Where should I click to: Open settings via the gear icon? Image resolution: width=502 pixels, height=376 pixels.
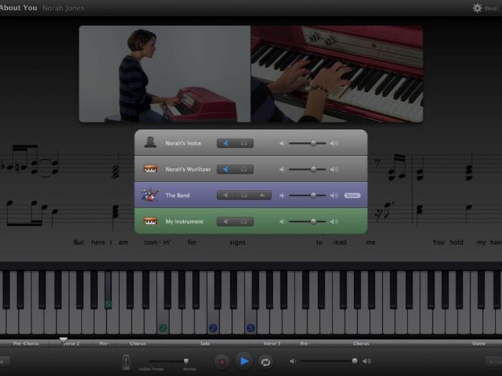pyautogui.click(x=477, y=8)
